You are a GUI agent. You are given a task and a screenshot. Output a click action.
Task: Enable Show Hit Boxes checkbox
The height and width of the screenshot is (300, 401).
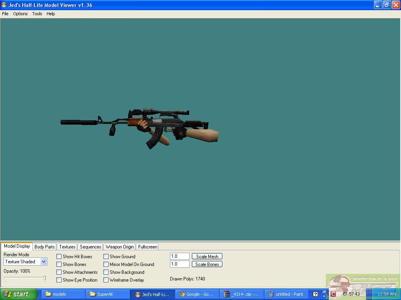coord(59,257)
